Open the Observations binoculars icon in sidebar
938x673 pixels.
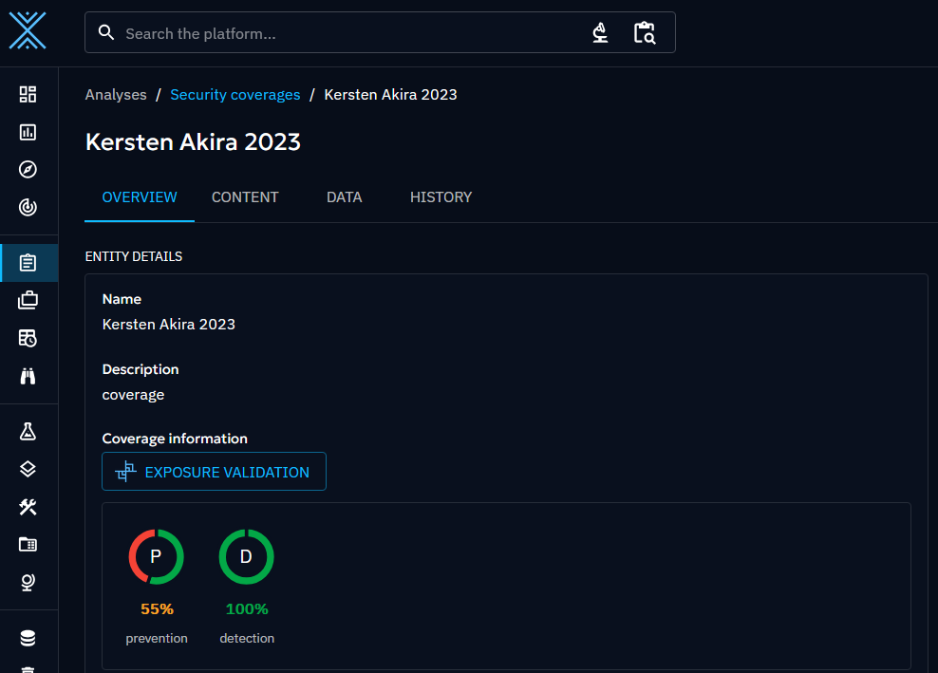(x=28, y=376)
